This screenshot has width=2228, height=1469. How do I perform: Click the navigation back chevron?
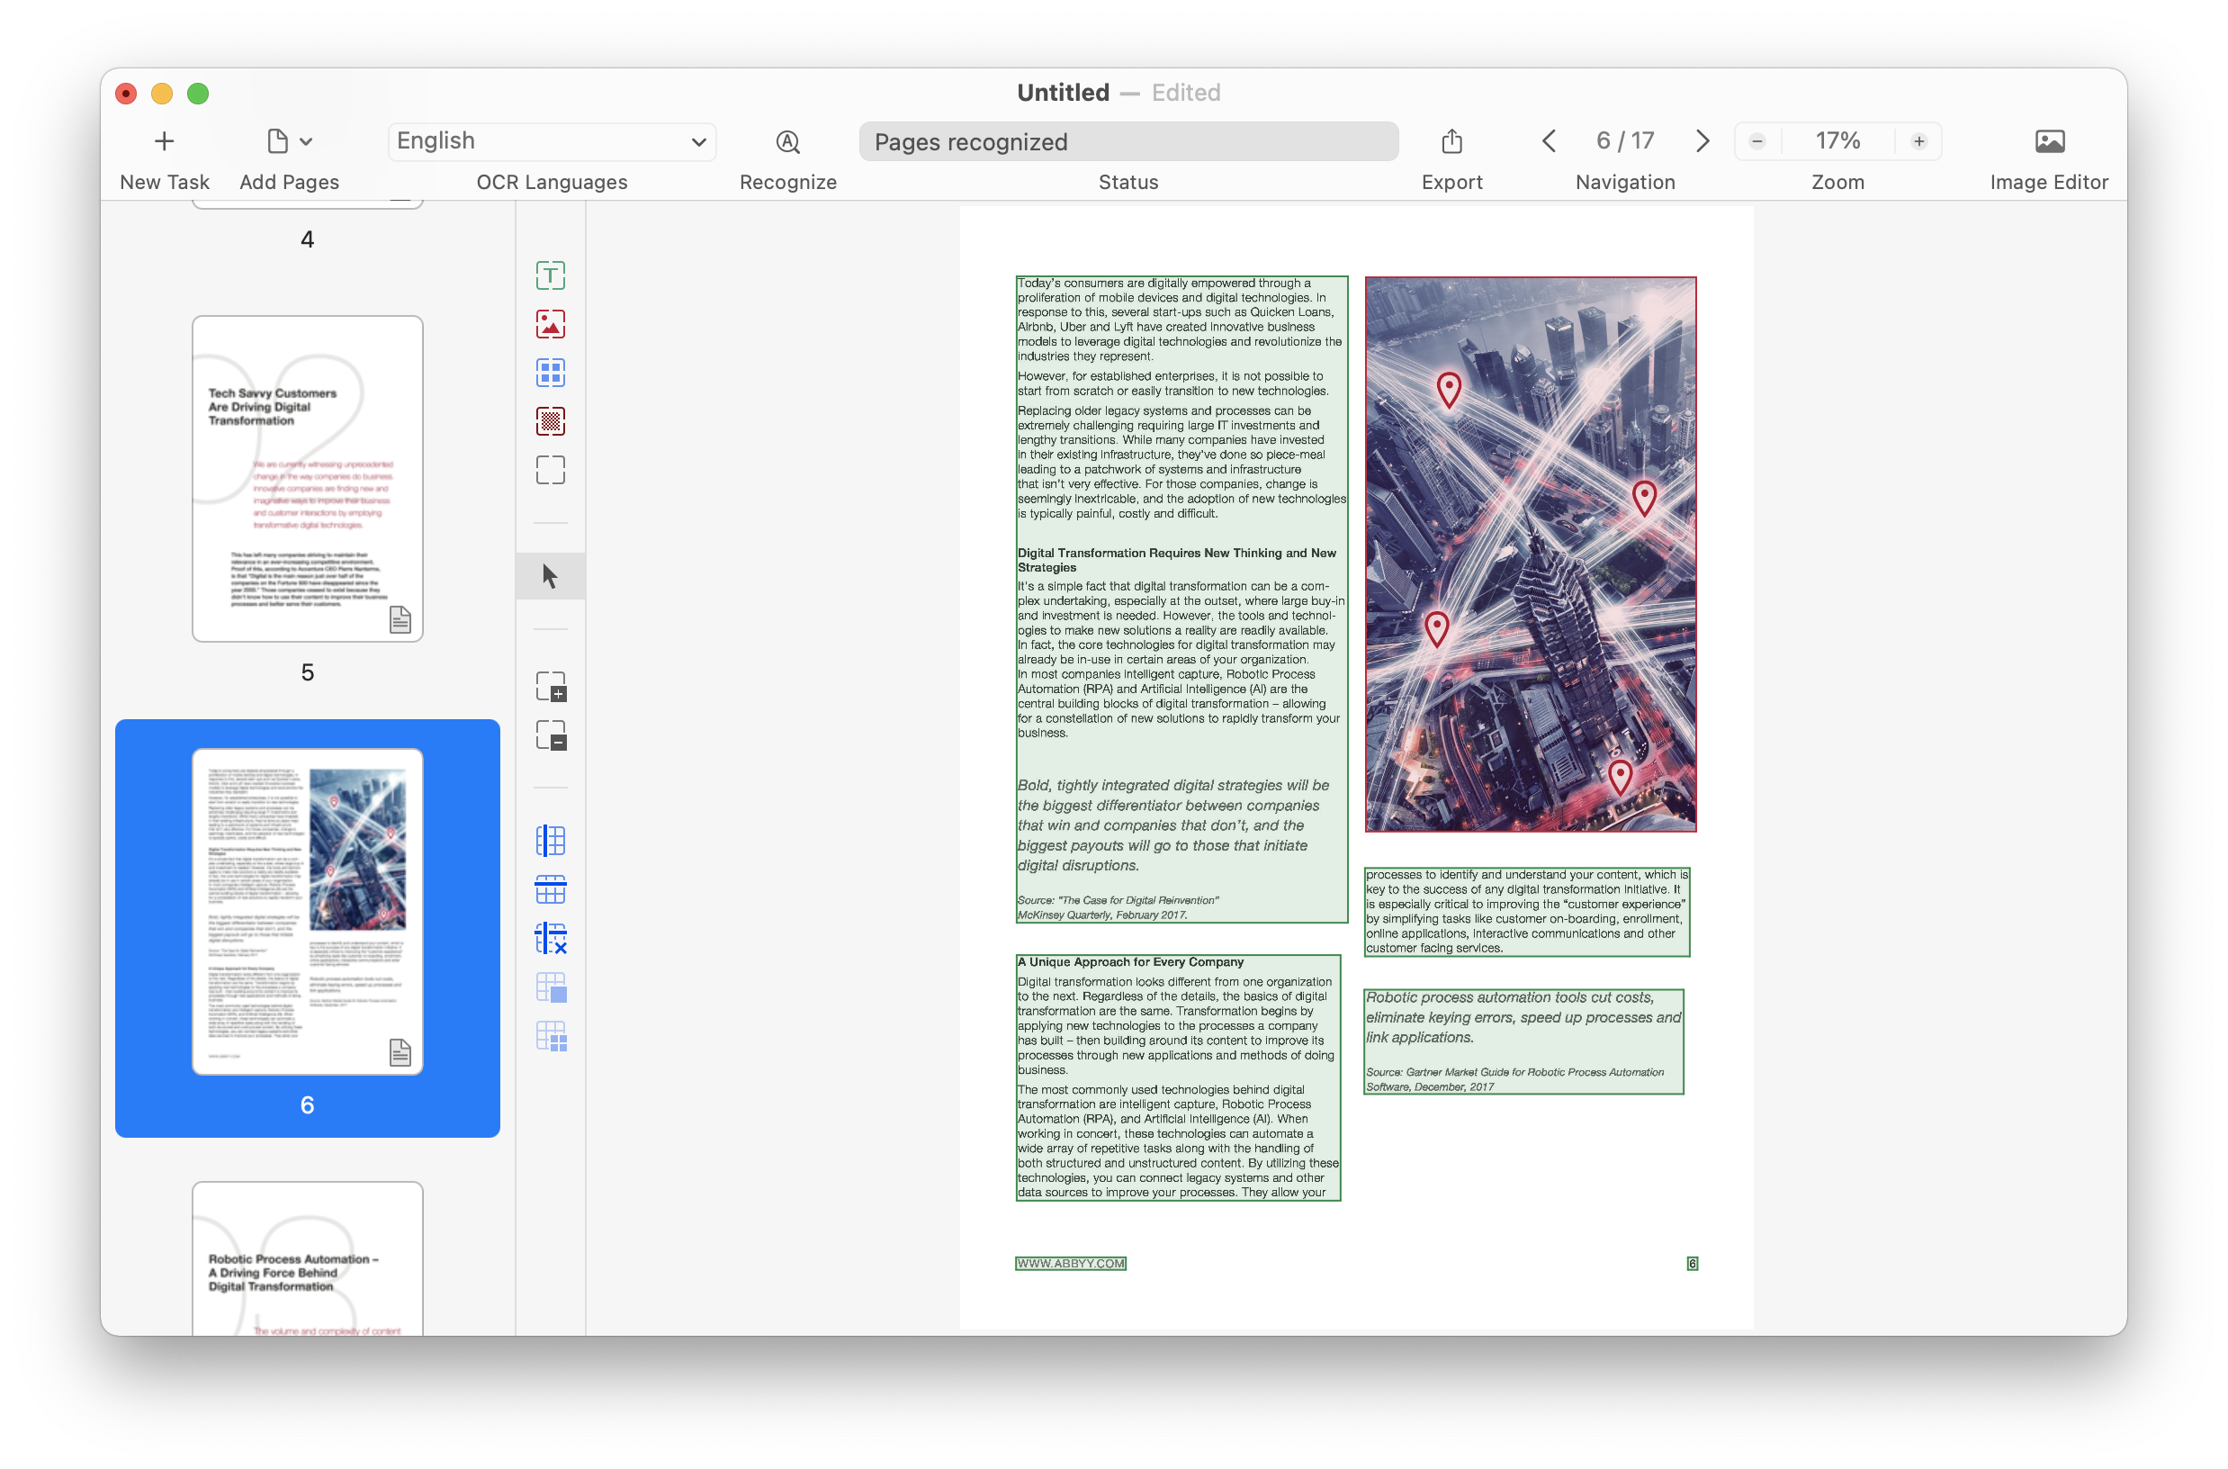point(1545,140)
